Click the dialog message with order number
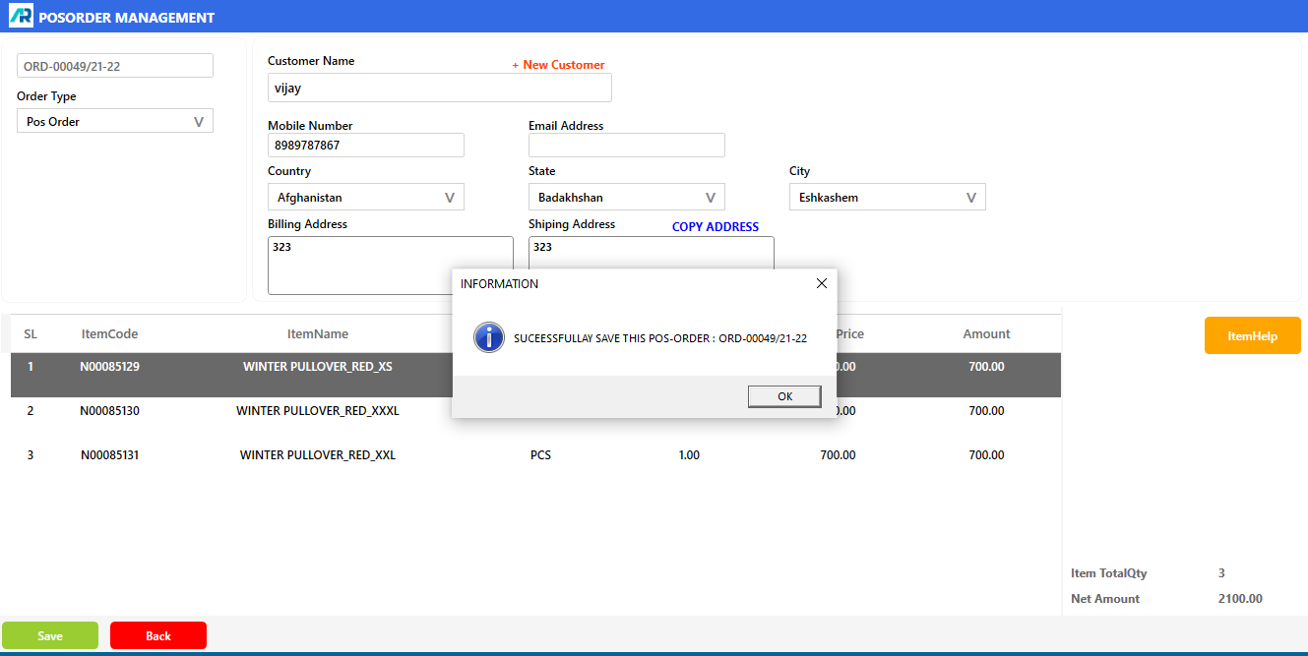 tap(660, 338)
